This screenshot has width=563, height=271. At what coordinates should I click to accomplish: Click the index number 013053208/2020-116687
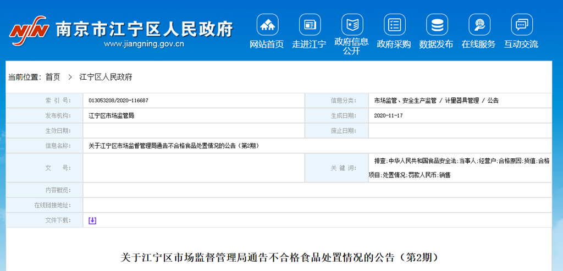(x=118, y=101)
